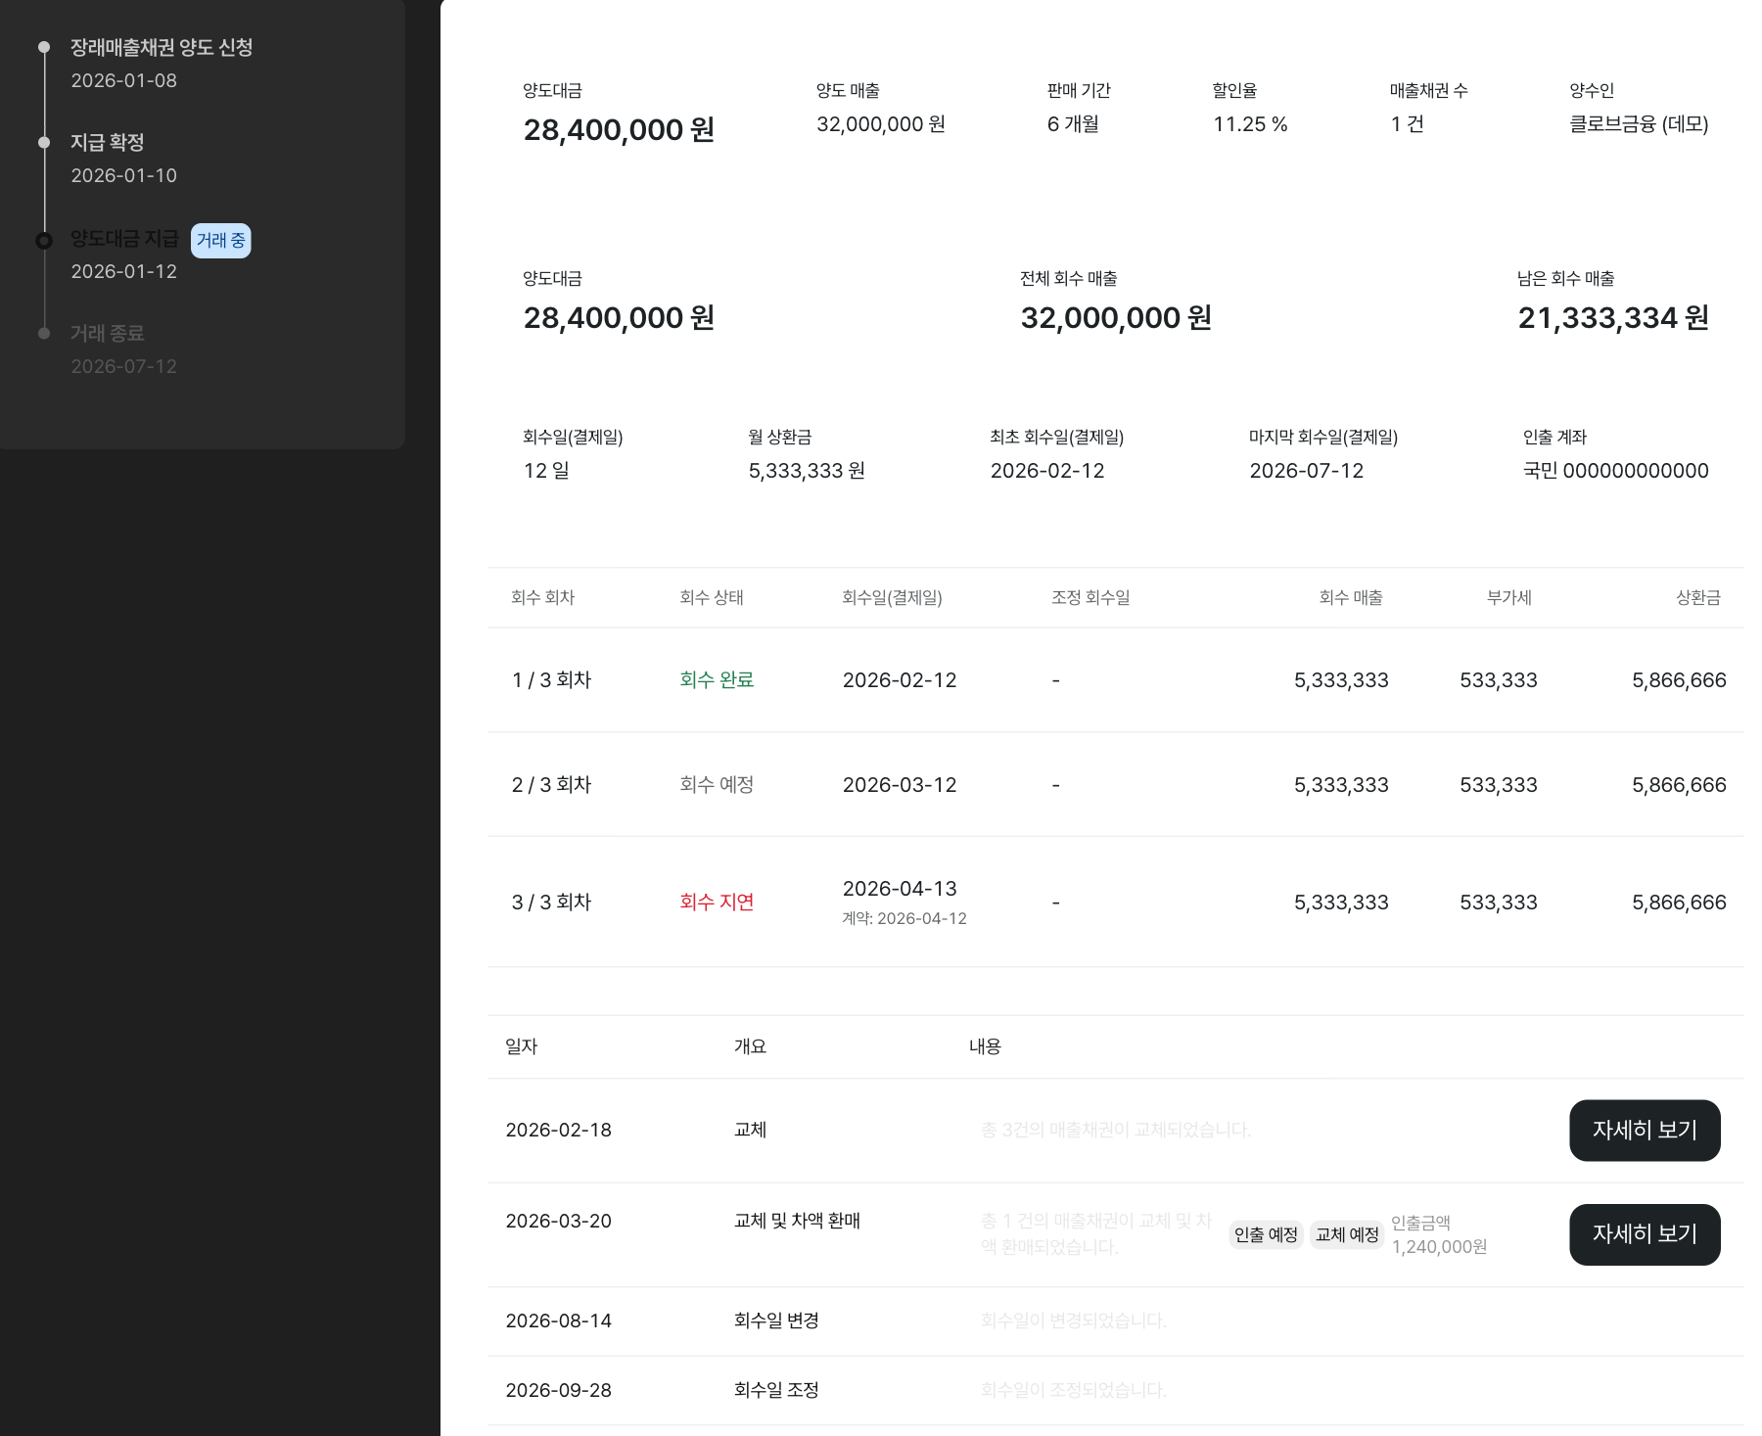Viewport: 1762px width, 1436px height.
Task: Click the 최초 회수일 date 2026-02-12
Action: [x=1047, y=471]
